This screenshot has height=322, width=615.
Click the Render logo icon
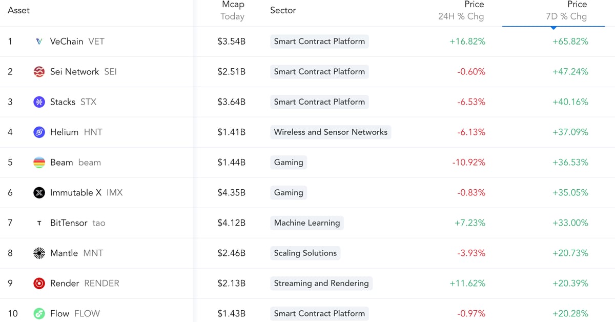click(39, 284)
